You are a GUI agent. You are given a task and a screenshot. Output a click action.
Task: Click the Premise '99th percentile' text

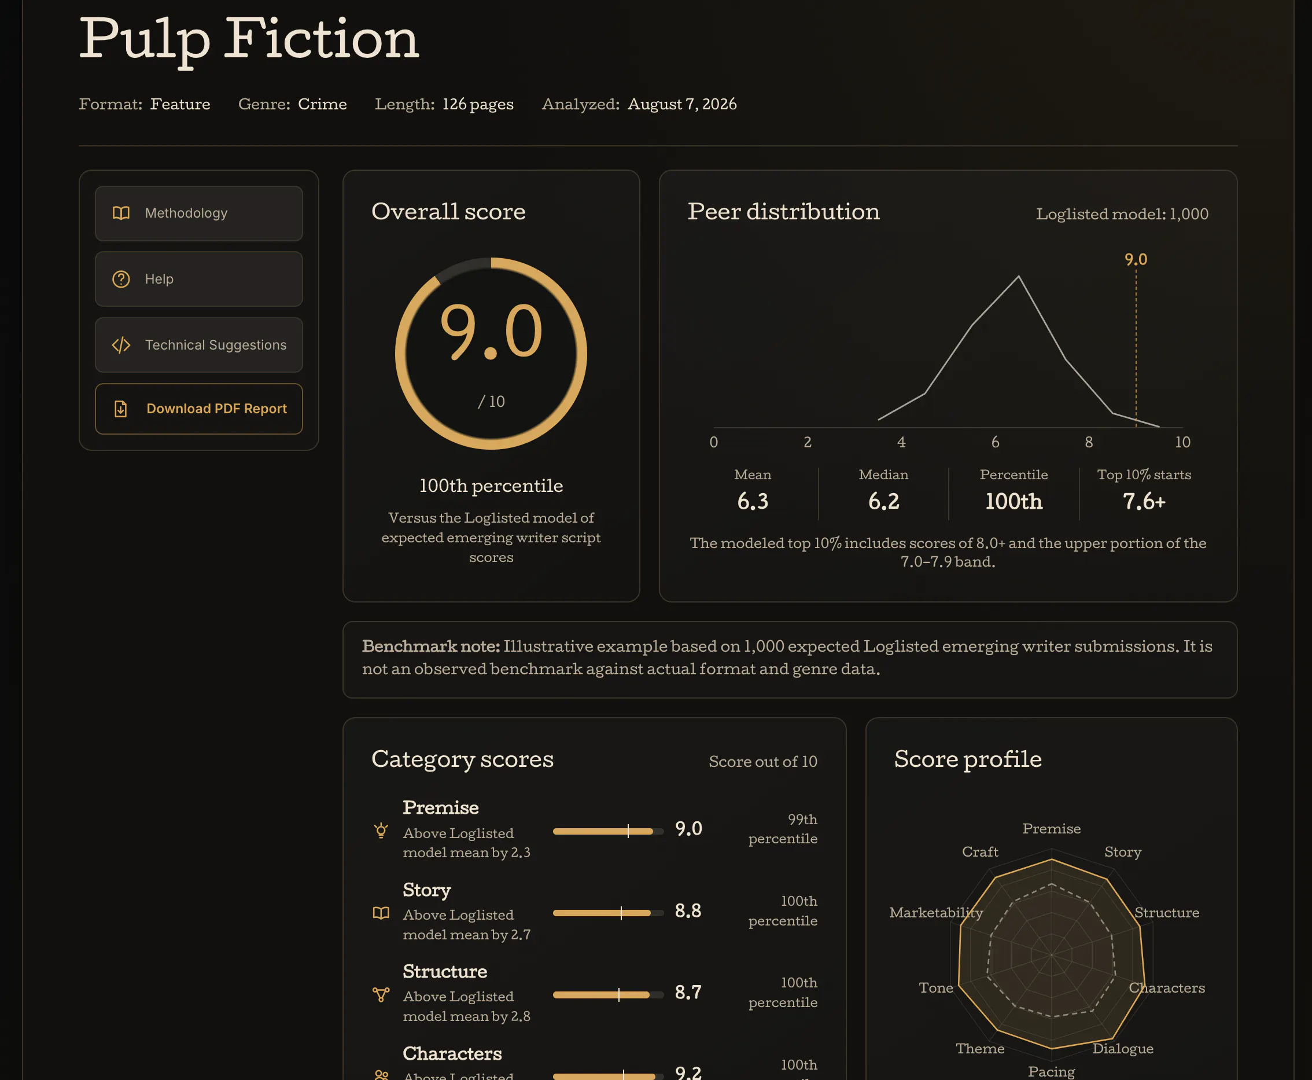[x=783, y=829]
